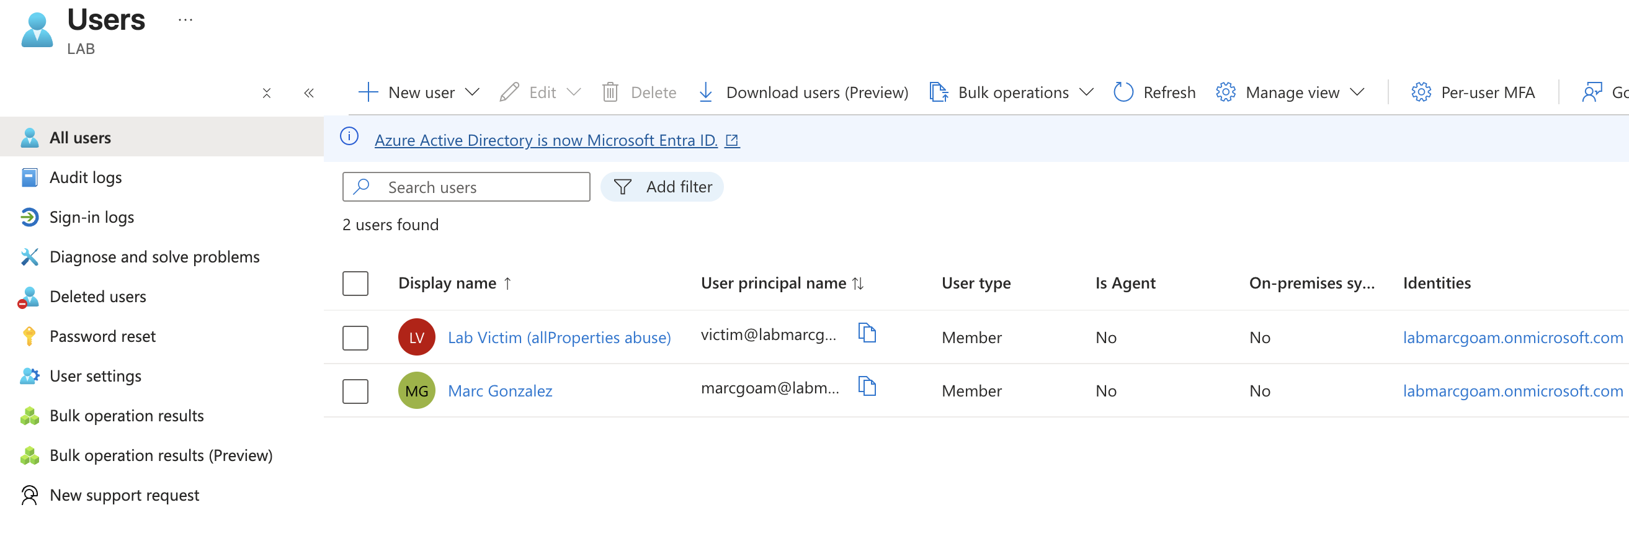Viewport: 1629px width, 546px height.
Task: Close the sidebar search with X icon
Action: pos(267,93)
